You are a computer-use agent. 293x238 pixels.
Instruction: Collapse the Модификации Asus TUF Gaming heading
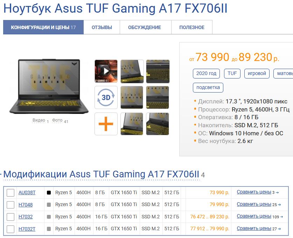[x=101, y=175]
